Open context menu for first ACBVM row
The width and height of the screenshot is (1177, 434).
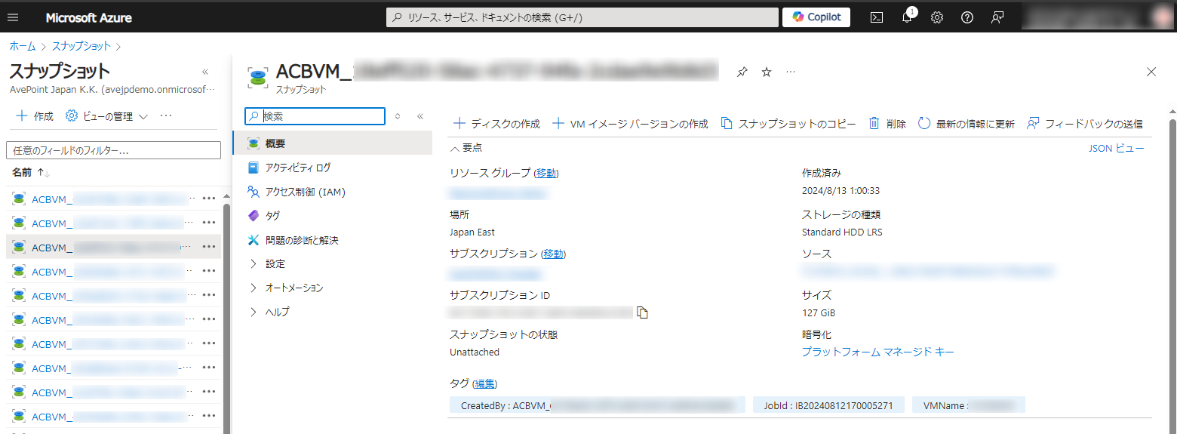click(209, 199)
